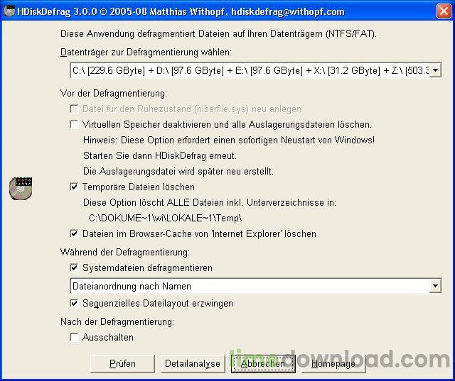Image resolution: width=455 pixels, height=381 pixels.
Task: Toggle disabled 'Datei für den Ruhezustand' checkbox
Action: coord(74,109)
